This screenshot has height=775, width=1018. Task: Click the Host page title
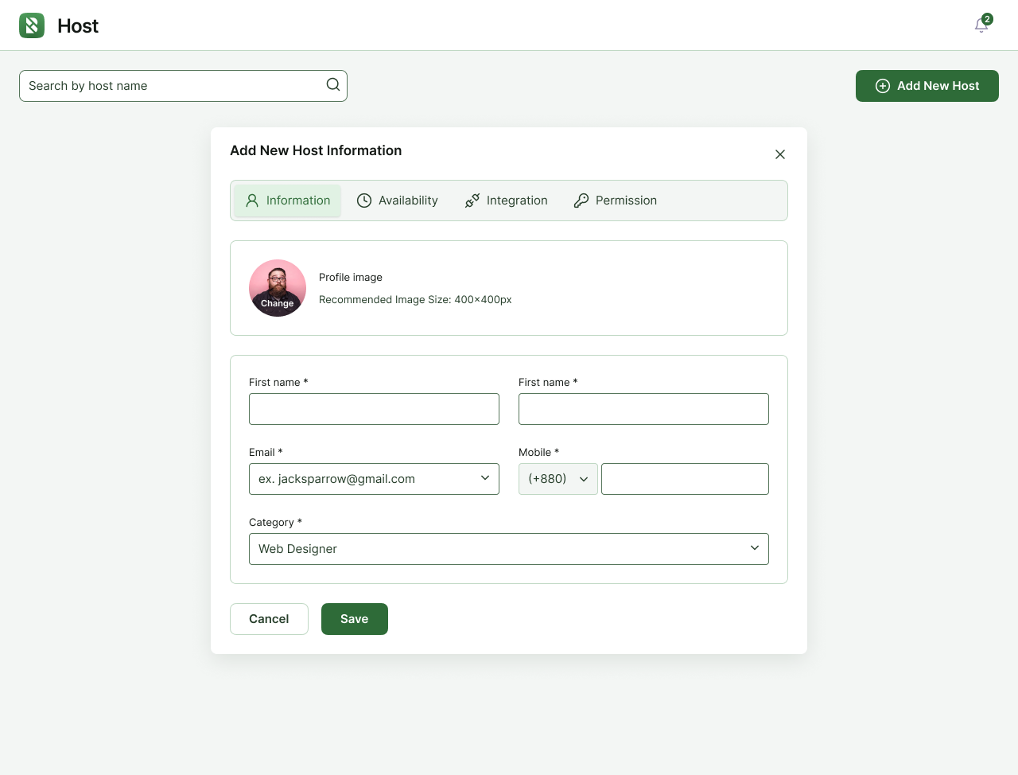(x=78, y=25)
